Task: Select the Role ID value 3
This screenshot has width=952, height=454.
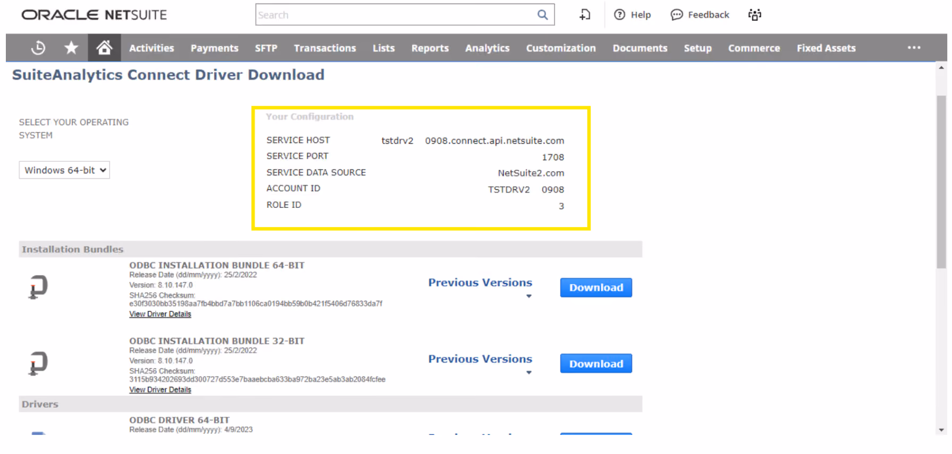Action: pyautogui.click(x=562, y=206)
